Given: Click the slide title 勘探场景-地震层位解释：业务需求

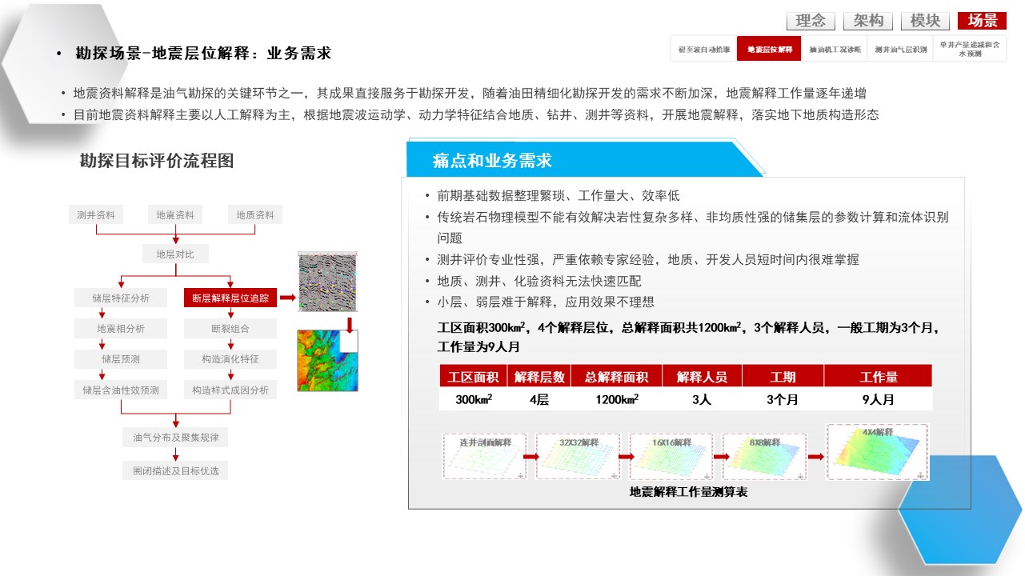Looking at the screenshot, I should point(203,54).
